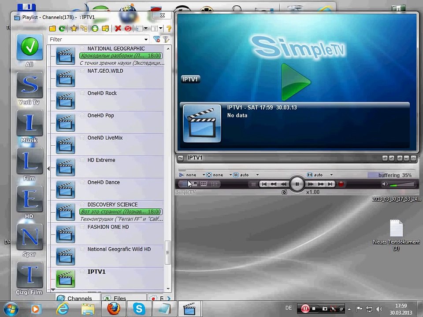Select the Yerli Tv category

30,85
